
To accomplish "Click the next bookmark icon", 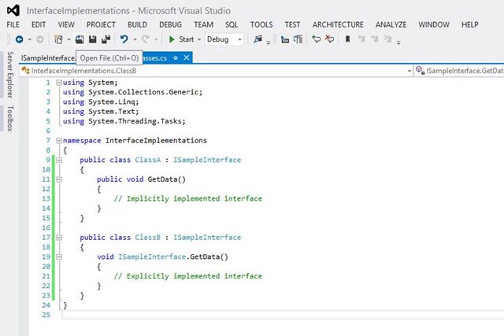I will [375, 39].
